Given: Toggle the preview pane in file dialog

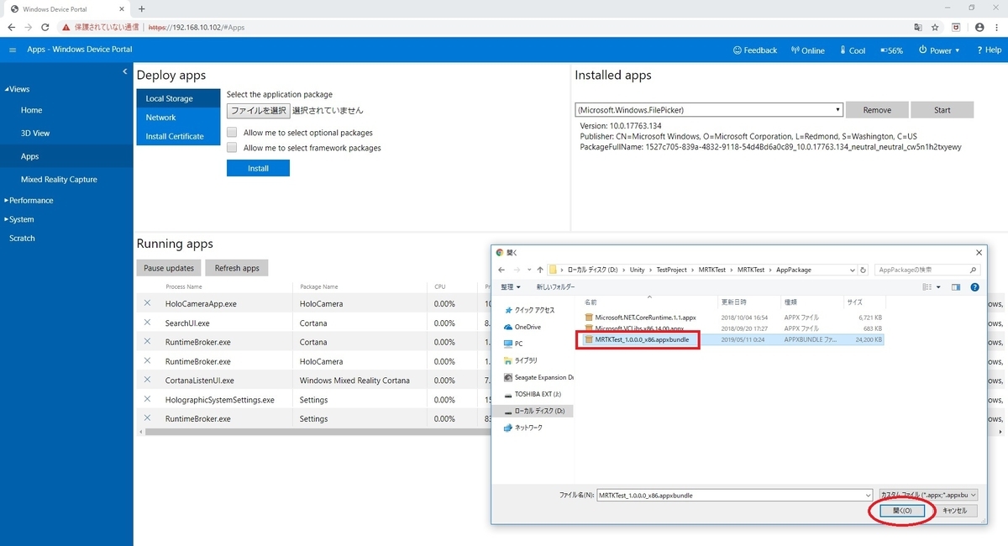Looking at the screenshot, I should pyautogui.click(x=956, y=287).
